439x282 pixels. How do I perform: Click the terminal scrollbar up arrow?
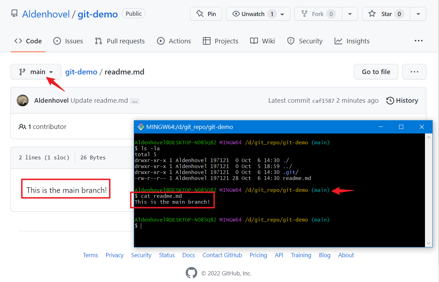tap(429, 137)
